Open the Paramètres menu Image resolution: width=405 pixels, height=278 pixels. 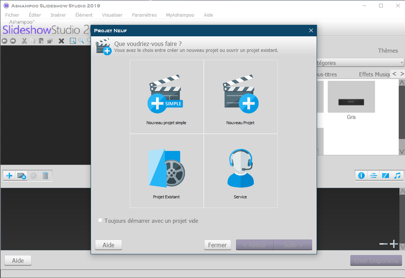144,15
